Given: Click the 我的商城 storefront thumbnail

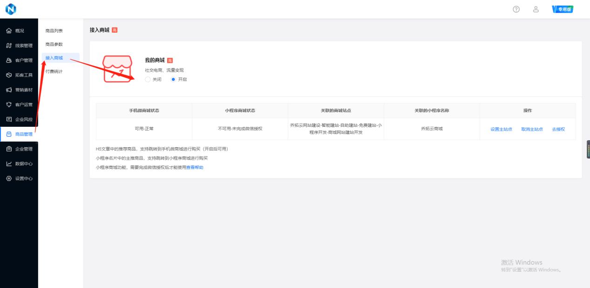Looking at the screenshot, I should (x=117, y=69).
